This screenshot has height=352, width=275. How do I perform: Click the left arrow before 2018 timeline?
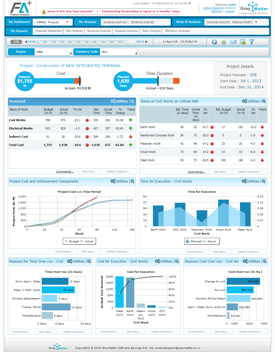pyautogui.click(x=26, y=42)
